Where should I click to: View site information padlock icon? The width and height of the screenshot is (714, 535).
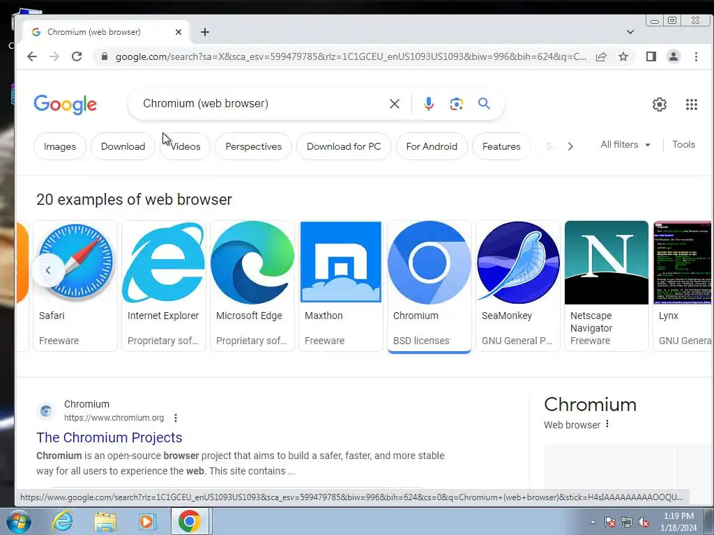coord(105,56)
